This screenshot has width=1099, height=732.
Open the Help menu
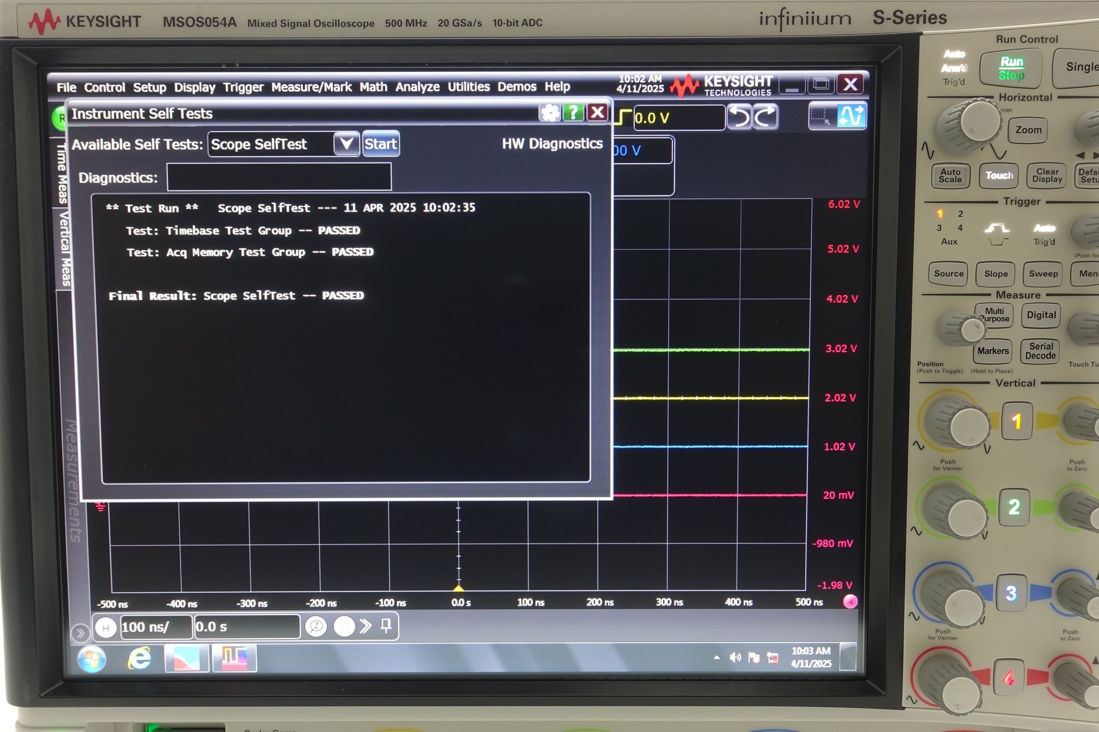[x=558, y=86]
